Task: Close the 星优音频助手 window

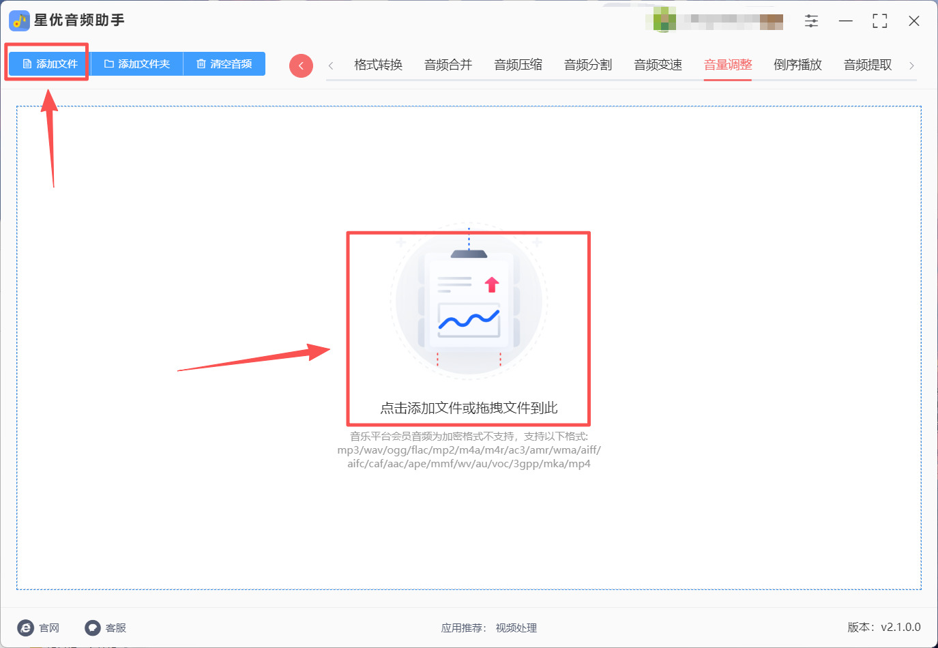Action: tap(914, 21)
